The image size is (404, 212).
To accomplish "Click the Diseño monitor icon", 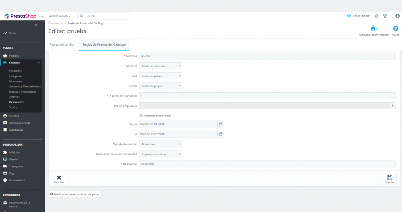I will (x=5, y=159).
